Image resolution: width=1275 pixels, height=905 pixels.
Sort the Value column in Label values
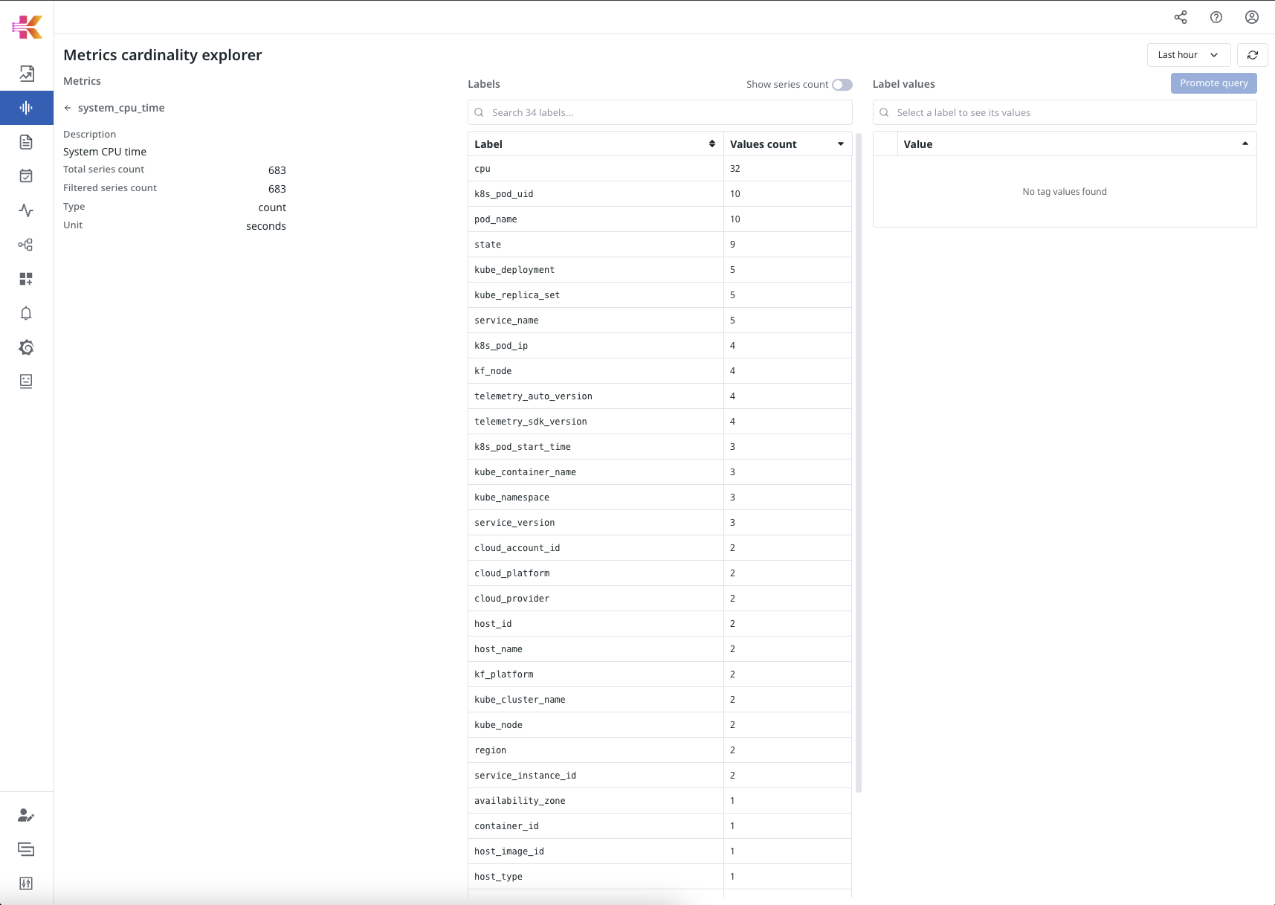(1245, 144)
